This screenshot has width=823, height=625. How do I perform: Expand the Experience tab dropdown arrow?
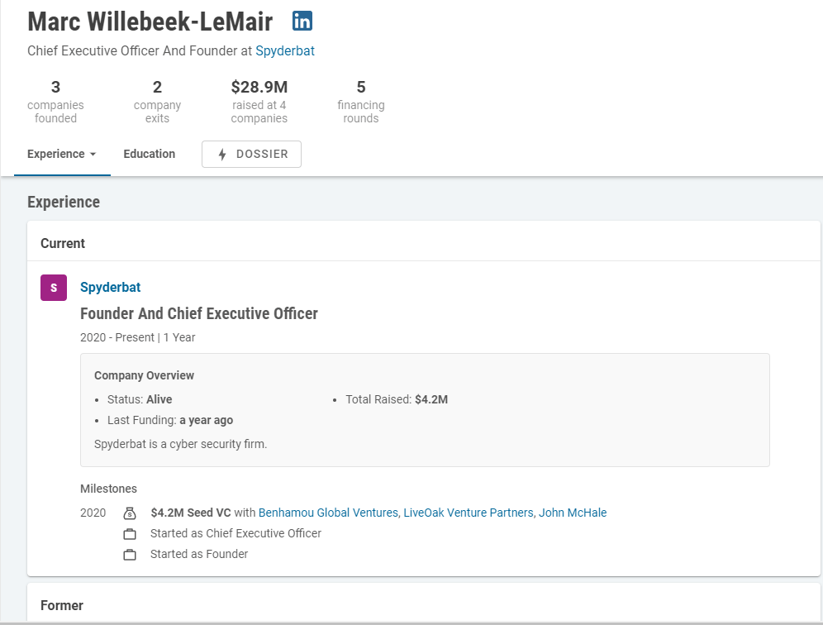click(x=93, y=155)
